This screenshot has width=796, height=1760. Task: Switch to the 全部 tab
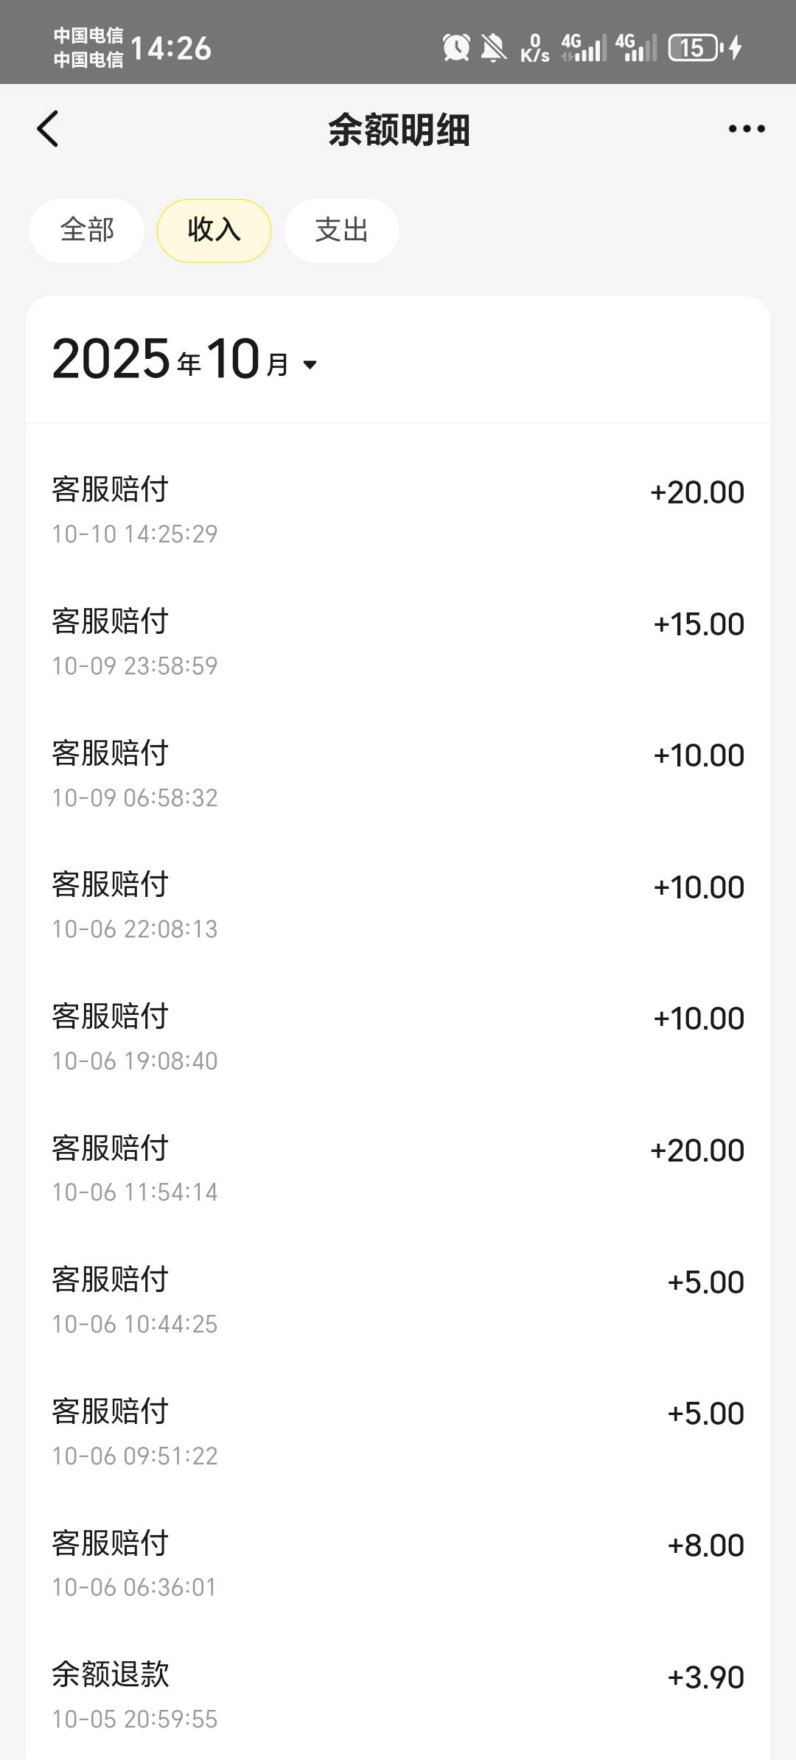pyautogui.click(x=87, y=231)
